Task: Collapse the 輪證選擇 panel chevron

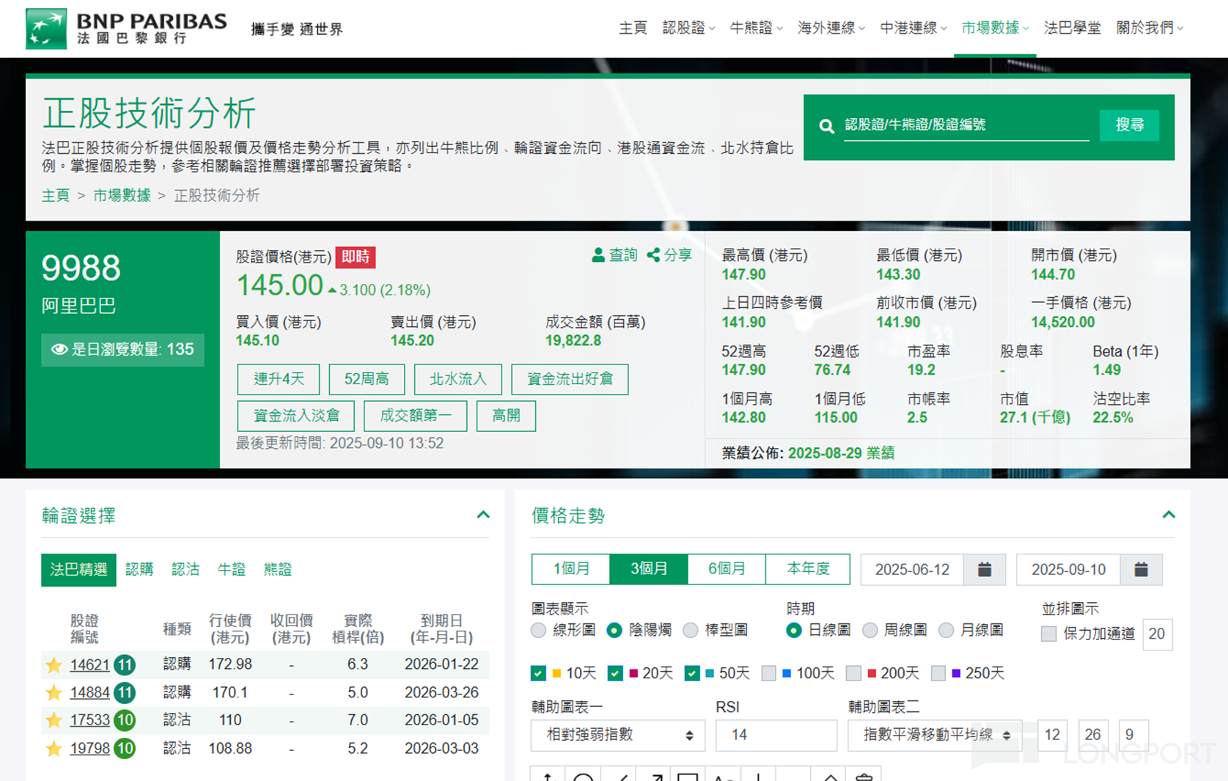Action: (483, 515)
